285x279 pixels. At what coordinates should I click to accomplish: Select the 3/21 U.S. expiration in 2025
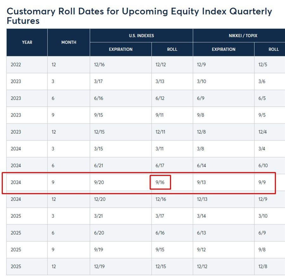pos(98,216)
